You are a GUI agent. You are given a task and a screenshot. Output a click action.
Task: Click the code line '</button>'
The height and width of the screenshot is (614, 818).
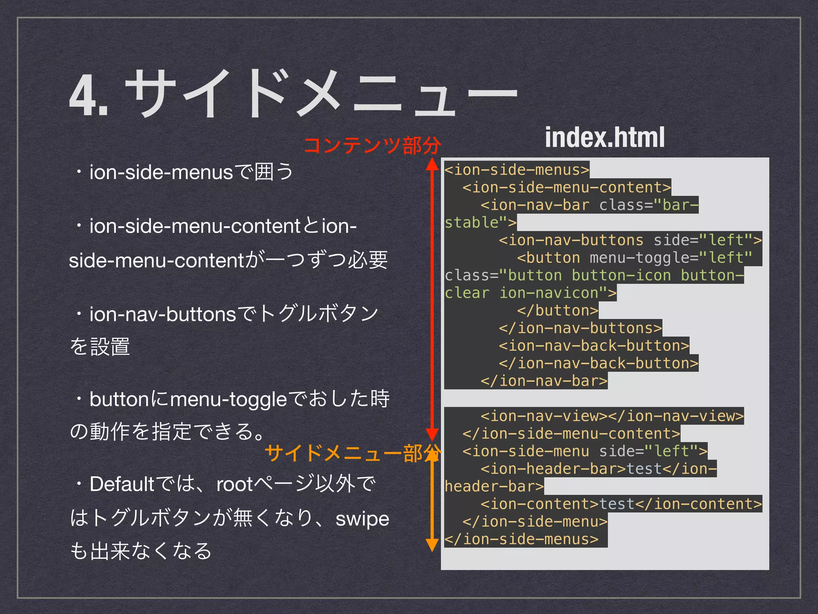pyautogui.click(x=558, y=310)
